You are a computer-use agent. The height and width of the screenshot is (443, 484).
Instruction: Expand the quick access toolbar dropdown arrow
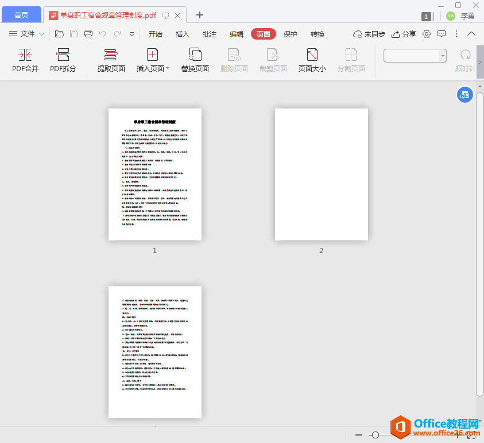coord(131,34)
